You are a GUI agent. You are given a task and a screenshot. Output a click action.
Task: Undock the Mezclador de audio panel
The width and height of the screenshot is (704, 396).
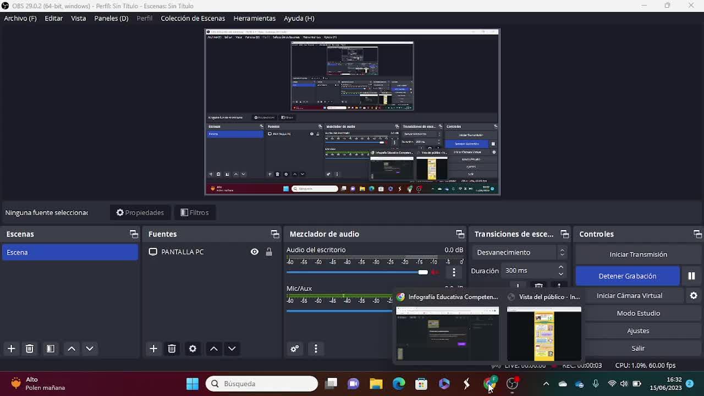[x=460, y=234]
